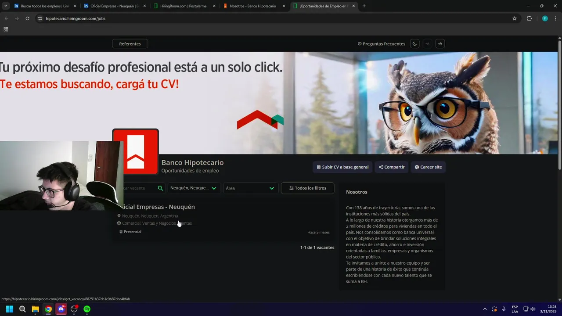The height and width of the screenshot is (316, 562).
Task: Open the clock showing 13:25
Action: pyautogui.click(x=548, y=309)
